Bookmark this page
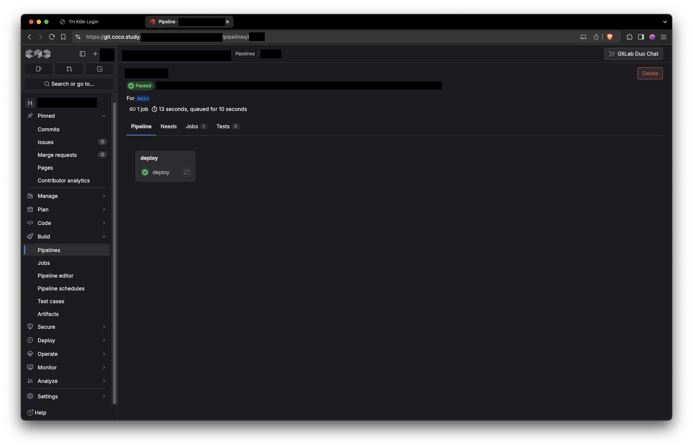The image size is (693, 448). point(63,37)
